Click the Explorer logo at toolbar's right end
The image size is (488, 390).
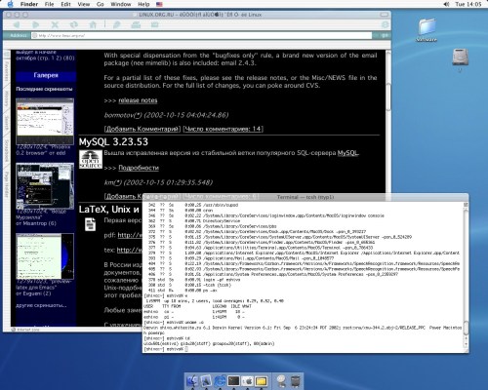pyautogui.click(x=386, y=24)
